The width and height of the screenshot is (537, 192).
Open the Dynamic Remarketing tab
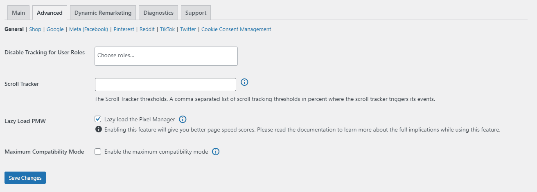click(x=103, y=13)
